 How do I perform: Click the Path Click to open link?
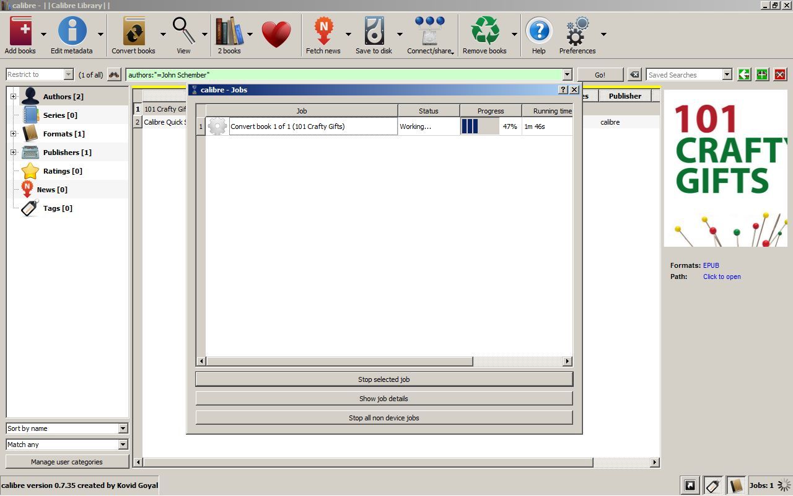[x=722, y=277]
